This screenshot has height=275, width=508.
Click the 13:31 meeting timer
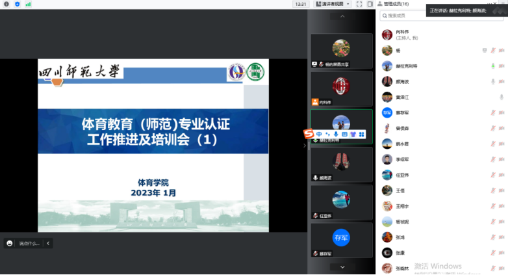[x=301, y=4]
